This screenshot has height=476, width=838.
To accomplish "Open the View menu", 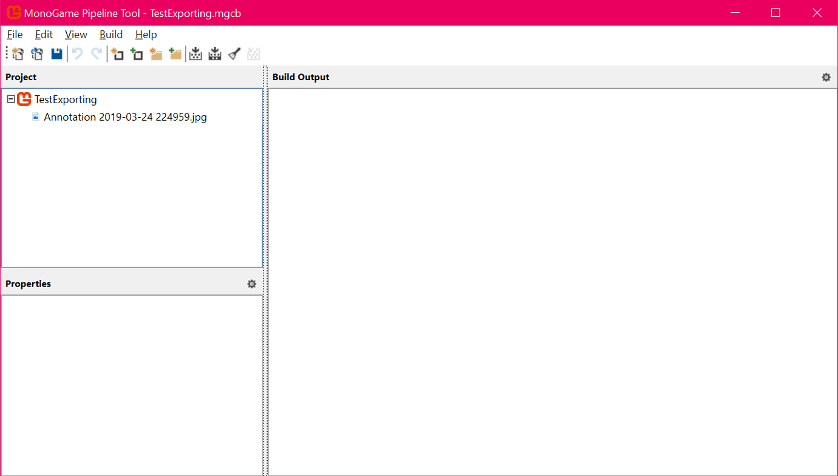I will coord(76,35).
